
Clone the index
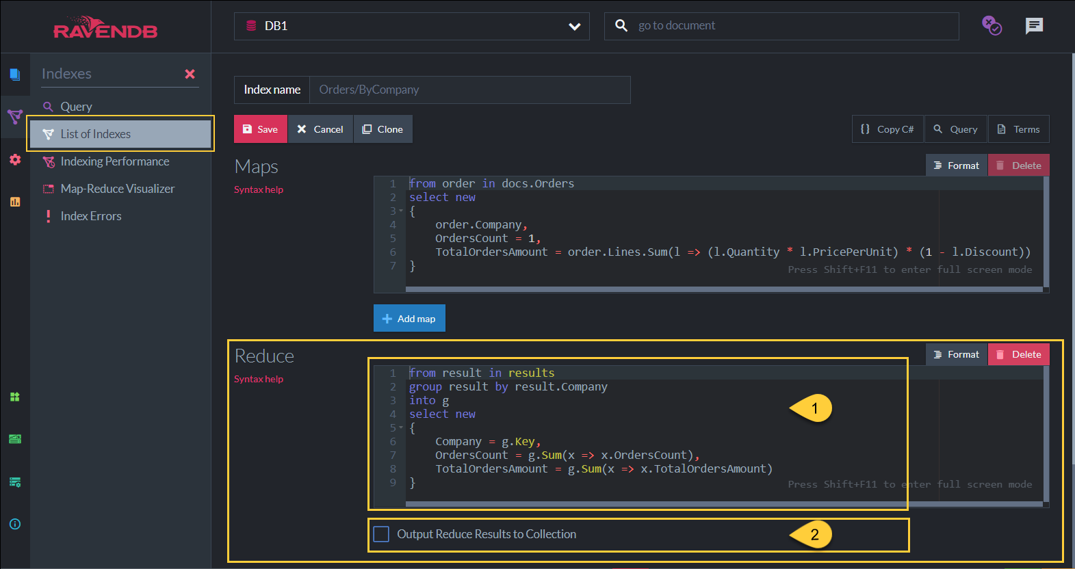[383, 129]
